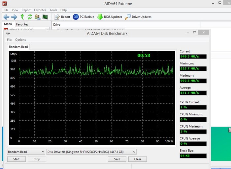Click the Maximum value 992.8 MB/s
231x169 pixels.
[193, 81]
